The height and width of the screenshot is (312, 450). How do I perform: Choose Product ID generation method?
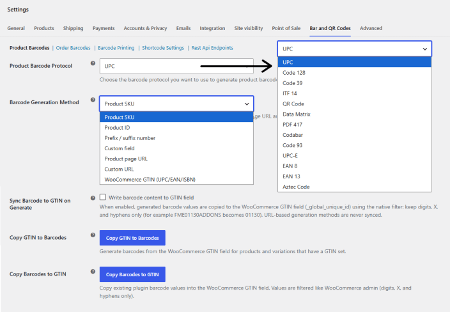[x=176, y=127]
